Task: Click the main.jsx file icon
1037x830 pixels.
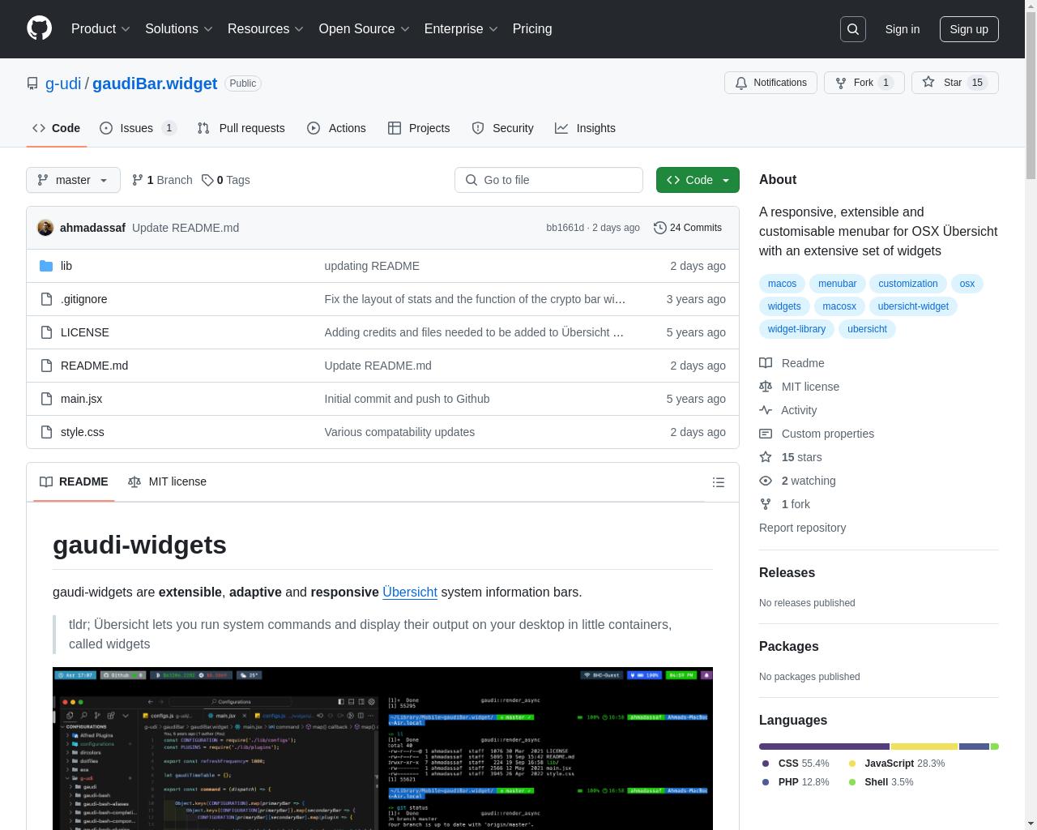Action: (46, 399)
